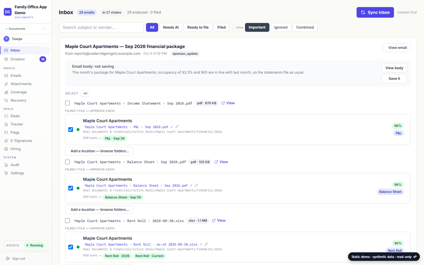Image resolution: width=424 pixels, height=265 pixels.
Task: Select the All filter tab
Action: tap(152, 27)
